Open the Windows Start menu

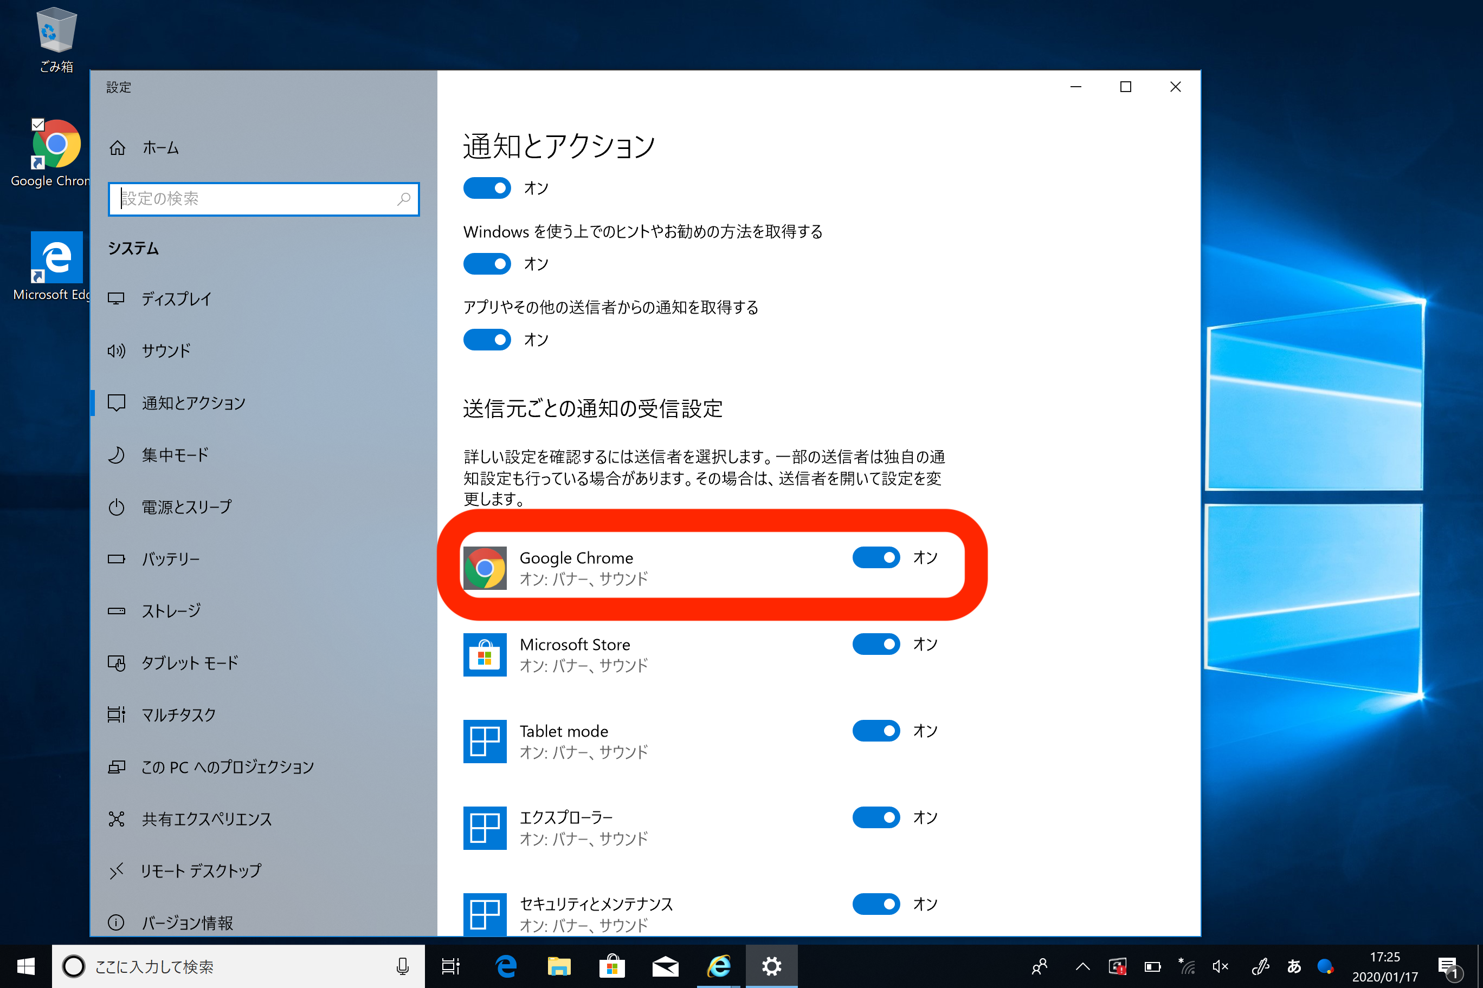click(x=26, y=966)
